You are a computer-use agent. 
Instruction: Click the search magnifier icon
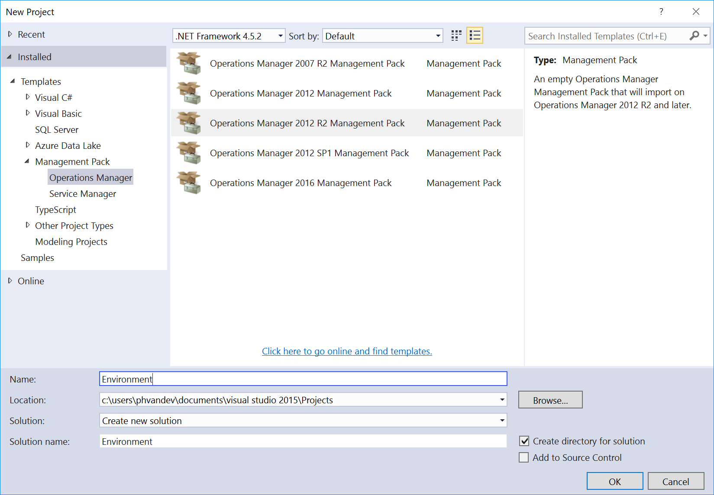pyautogui.click(x=694, y=36)
